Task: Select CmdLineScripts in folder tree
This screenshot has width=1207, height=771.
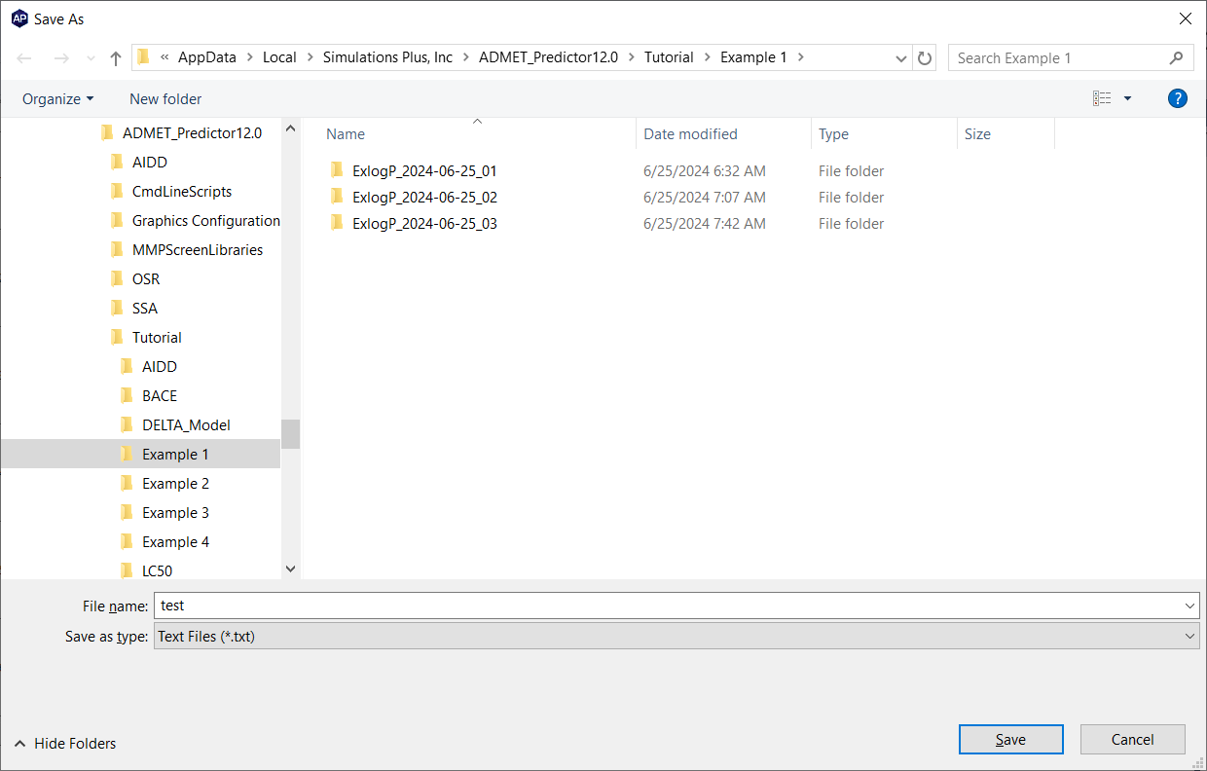Action: coord(182,191)
